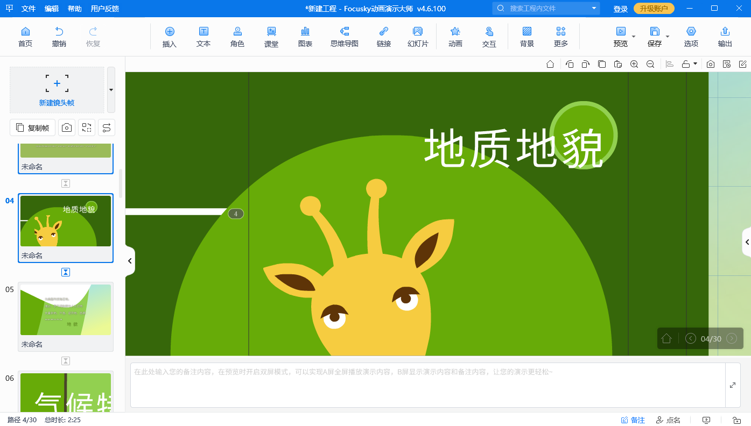Expand the search field dropdown arrow
The height and width of the screenshot is (426, 751).
(x=594, y=8)
